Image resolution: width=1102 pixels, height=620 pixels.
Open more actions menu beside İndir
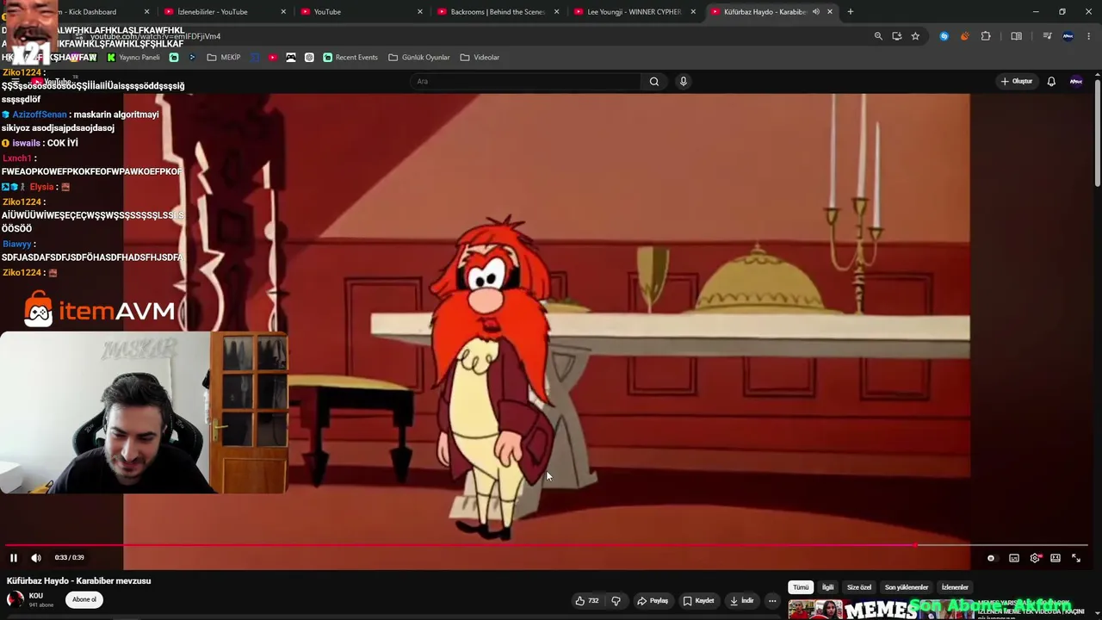772,601
